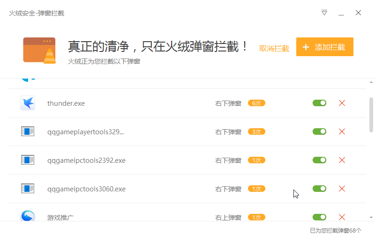Remove qqgameipctools2392.exe using red X
The height and width of the screenshot is (241, 375).
coord(342,160)
